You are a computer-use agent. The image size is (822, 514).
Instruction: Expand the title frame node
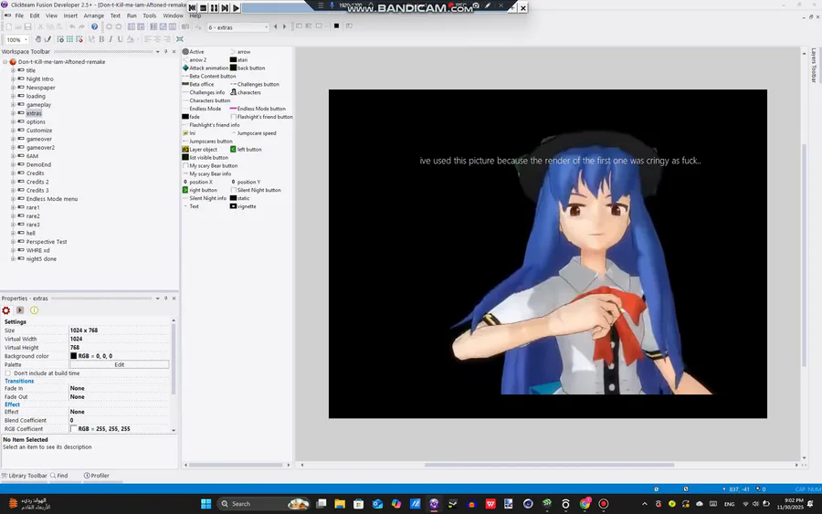coord(13,70)
